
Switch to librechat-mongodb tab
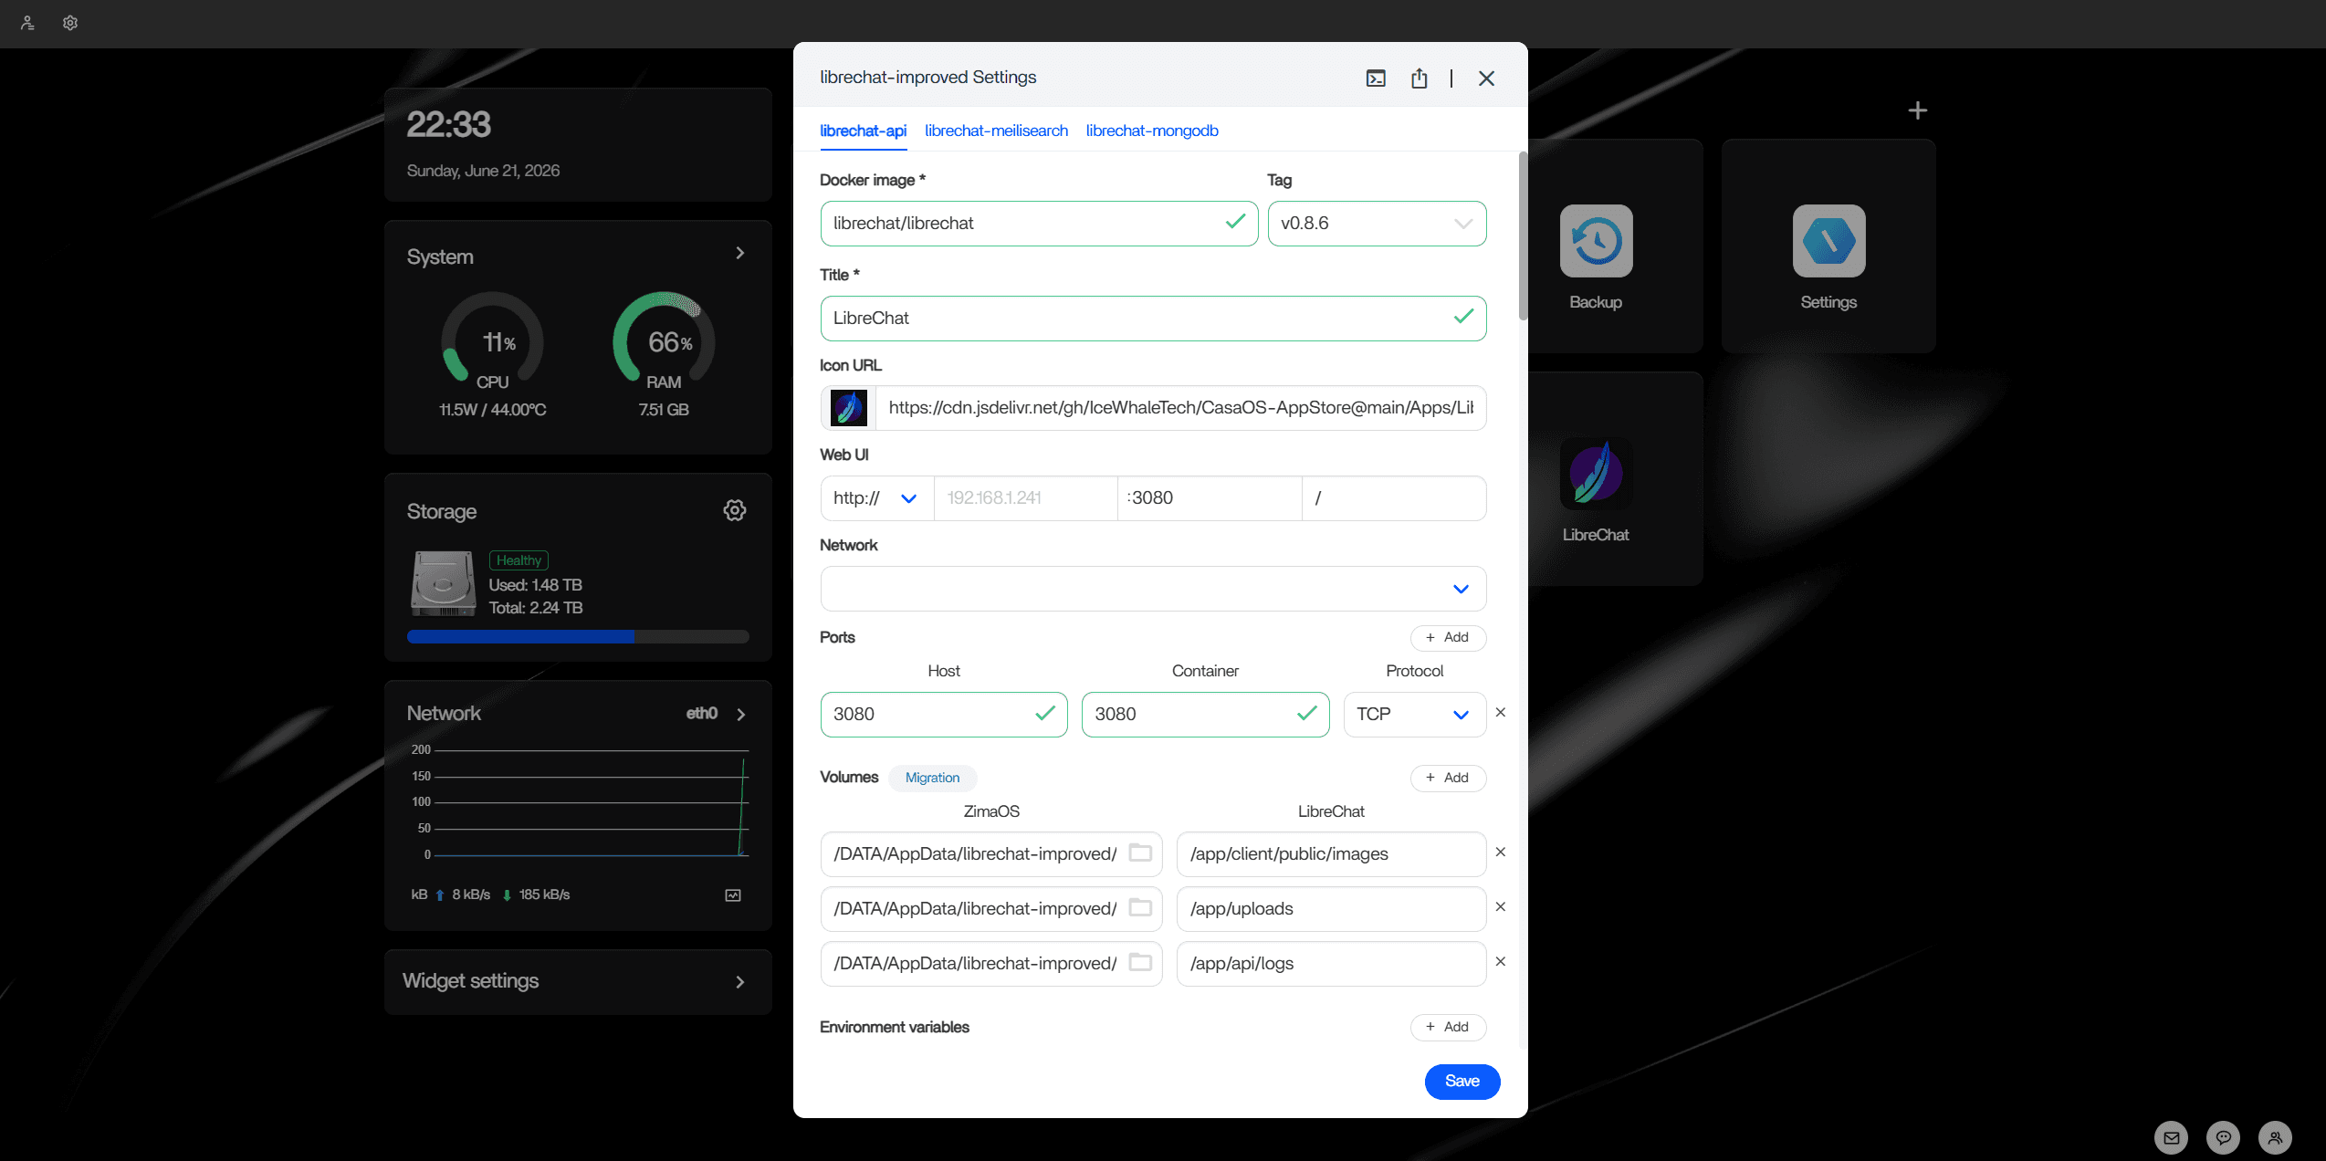[1152, 131]
